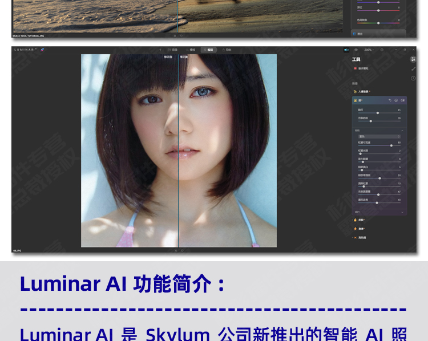Toggle the before/after compare button
This screenshot has height=341, width=428.
346,50
